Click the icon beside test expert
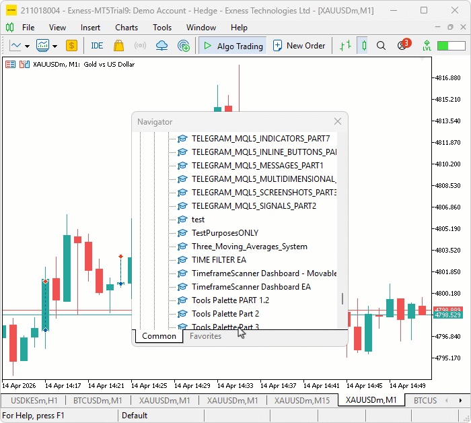This screenshot has height=423, width=471. point(182,220)
